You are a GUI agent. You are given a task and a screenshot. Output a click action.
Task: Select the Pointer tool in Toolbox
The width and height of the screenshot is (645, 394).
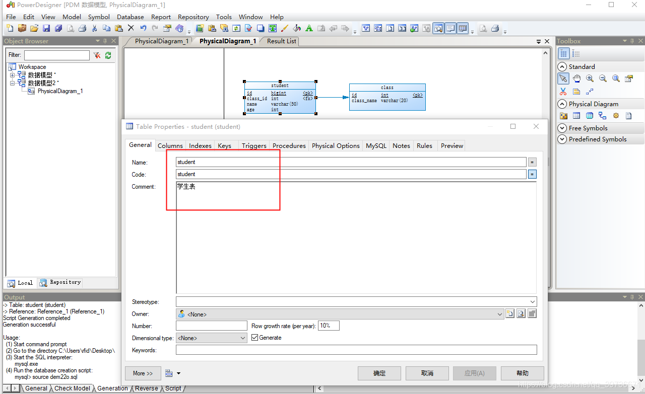coord(563,78)
